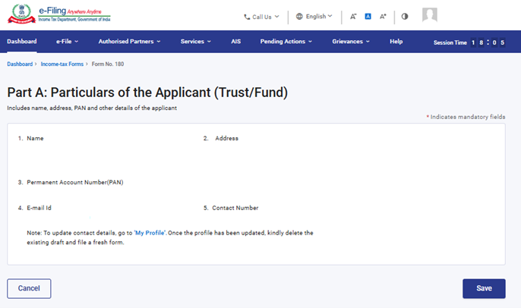This screenshot has height=308, width=521.
Task: Click the phone Call Us icon
Action: 247,16
